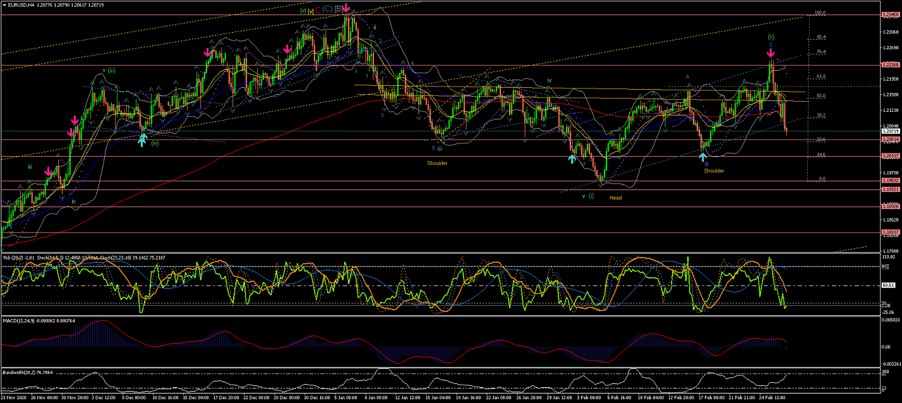This screenshot has width=902, height=403.
Task: Select the pink down arrow near the iii label
Action: tap(48, 171)
